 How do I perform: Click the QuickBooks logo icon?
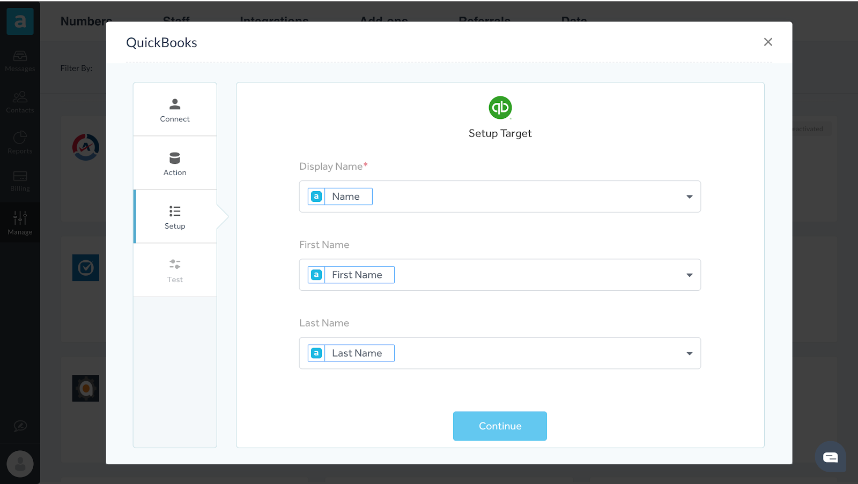500,108
